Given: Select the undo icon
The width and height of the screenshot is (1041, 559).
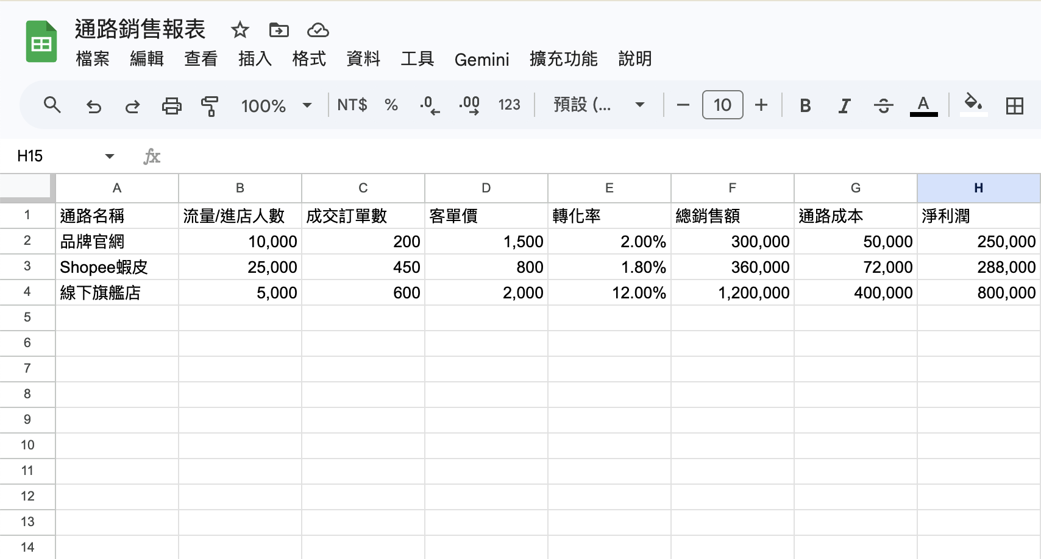Looking at the screenshot, I should 93,105.
